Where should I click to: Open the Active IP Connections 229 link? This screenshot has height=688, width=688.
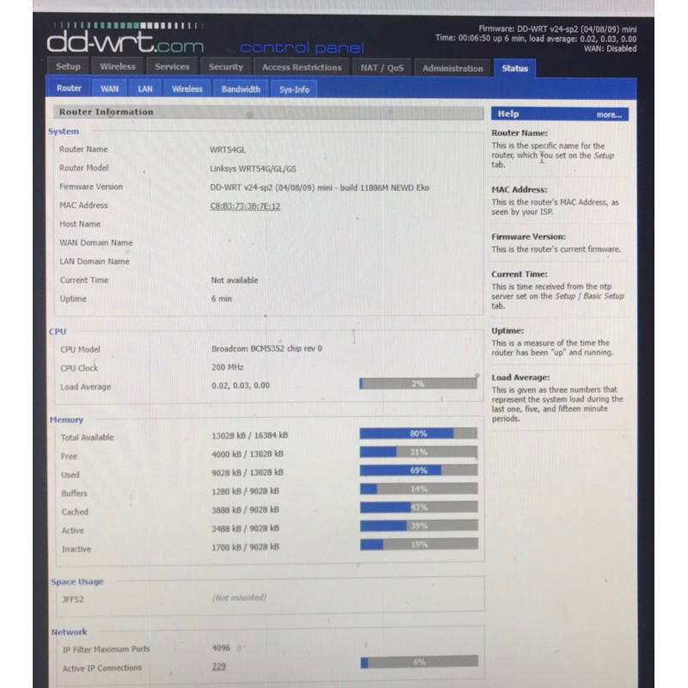point(218,667)
